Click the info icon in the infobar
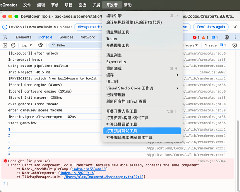The height and width of the screenshot is (192, 240). 5,27
